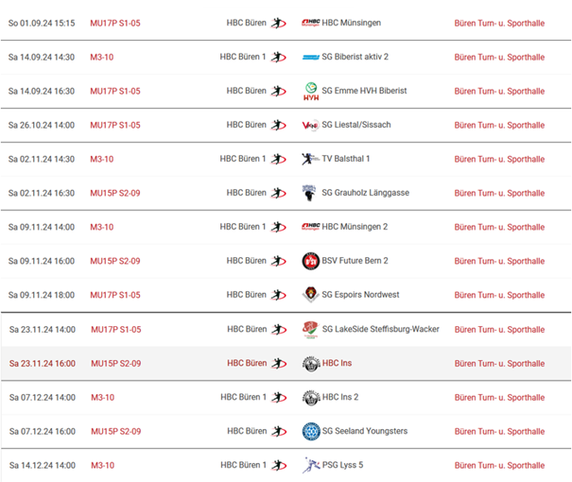This screenshot has width=572, height=482.
Task: Click HBC Münsingen 2 team name
Action: pos(355,227)
